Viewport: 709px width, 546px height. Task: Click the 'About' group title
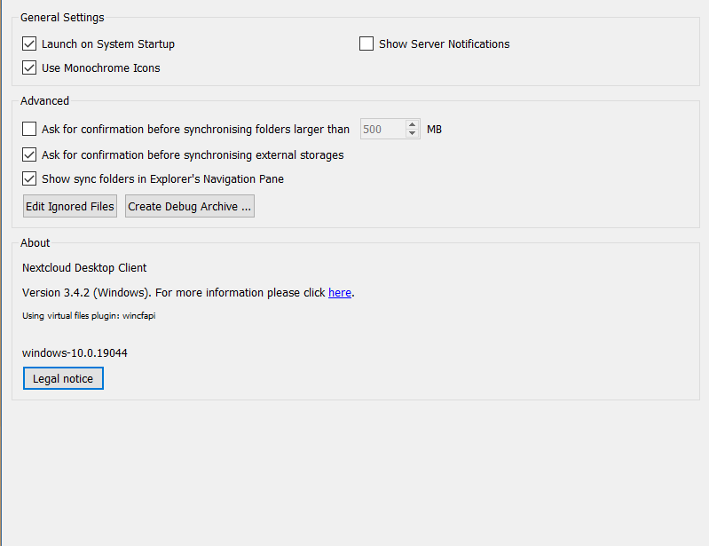[x=35, y=243]
